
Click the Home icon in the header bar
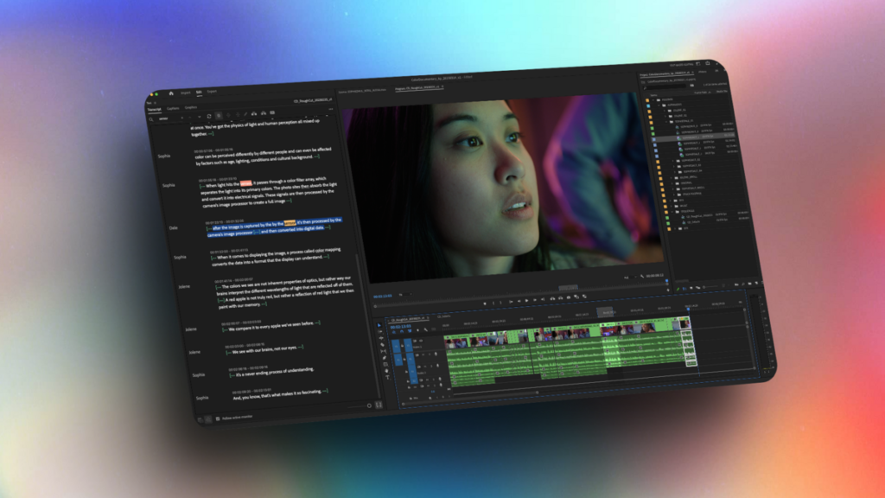pos(171,93)
